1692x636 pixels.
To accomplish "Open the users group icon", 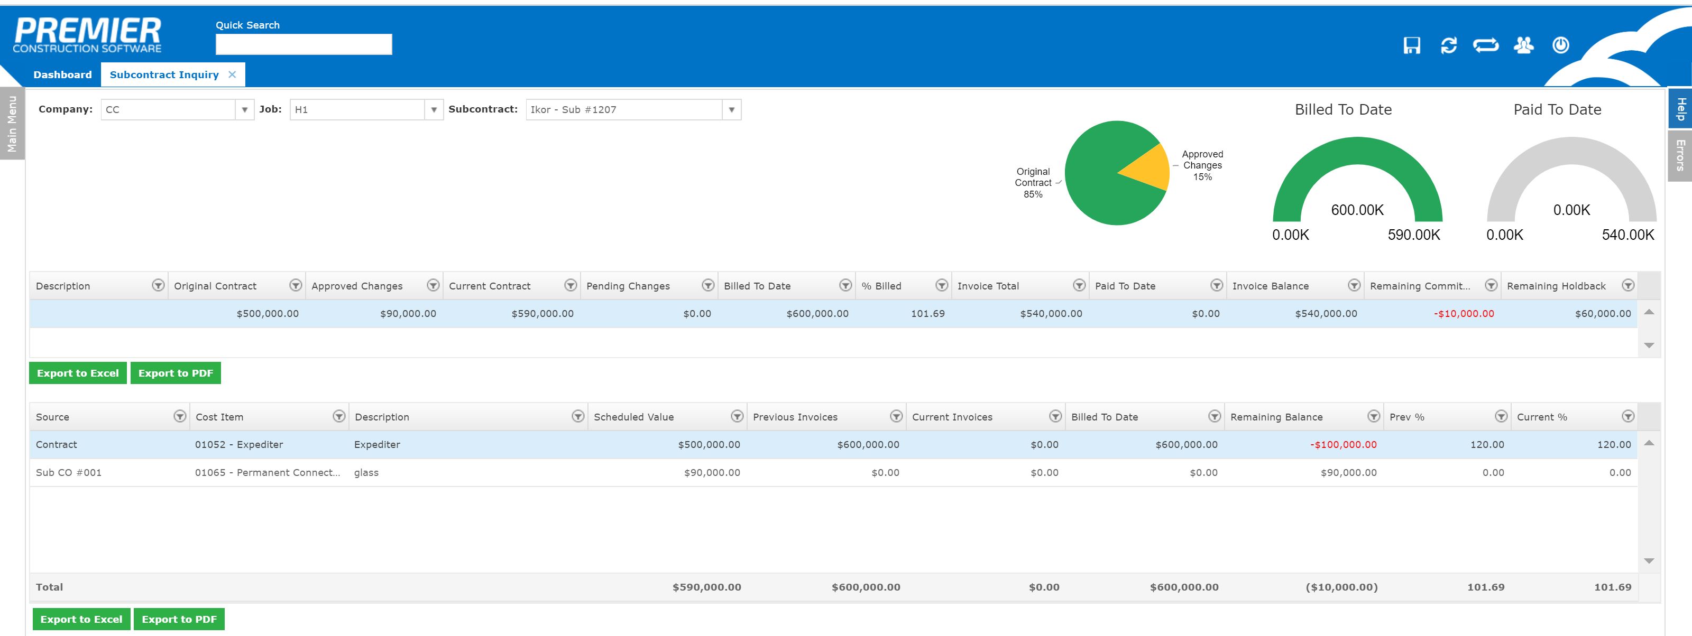I will [1523, 45].
